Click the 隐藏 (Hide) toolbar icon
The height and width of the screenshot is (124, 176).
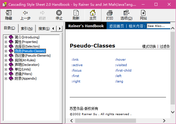pyautogui.click(x=9, y=13)
